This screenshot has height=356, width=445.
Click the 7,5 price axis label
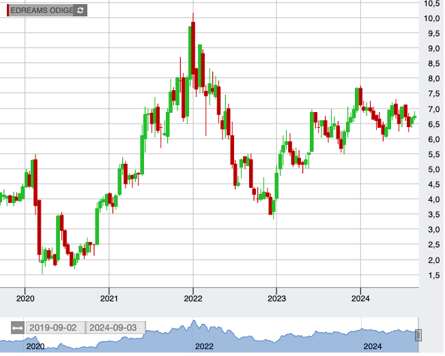tap(434, 94)
